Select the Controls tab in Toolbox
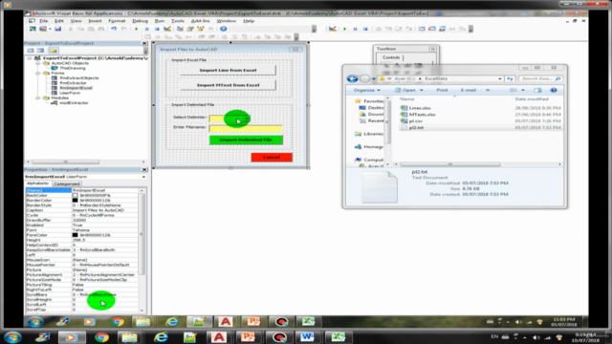The height and width of the screenshot is (344, 612). [x=391, y=57]
